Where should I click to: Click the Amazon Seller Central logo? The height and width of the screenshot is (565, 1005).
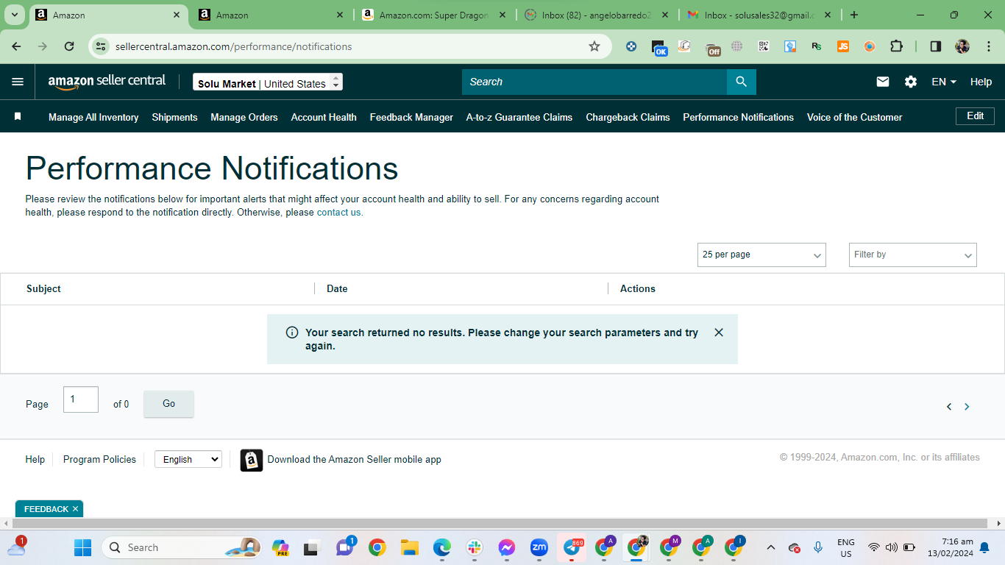click(x=107, y=82)
